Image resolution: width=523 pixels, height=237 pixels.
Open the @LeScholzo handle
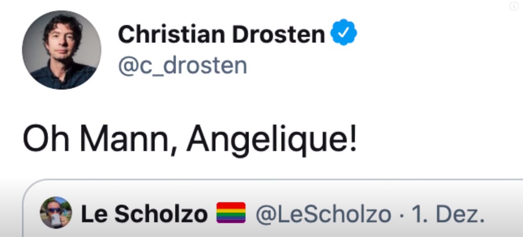coord(323,213)
